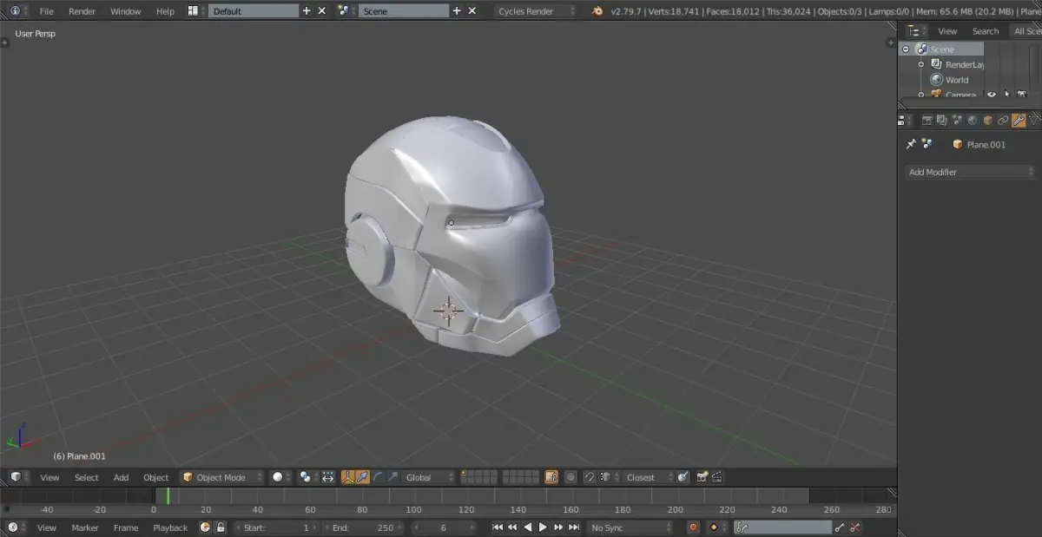This screenshot has width=1042, height=537.
Task: Expand the RenderLayers item in outliner
Action: 921,64
